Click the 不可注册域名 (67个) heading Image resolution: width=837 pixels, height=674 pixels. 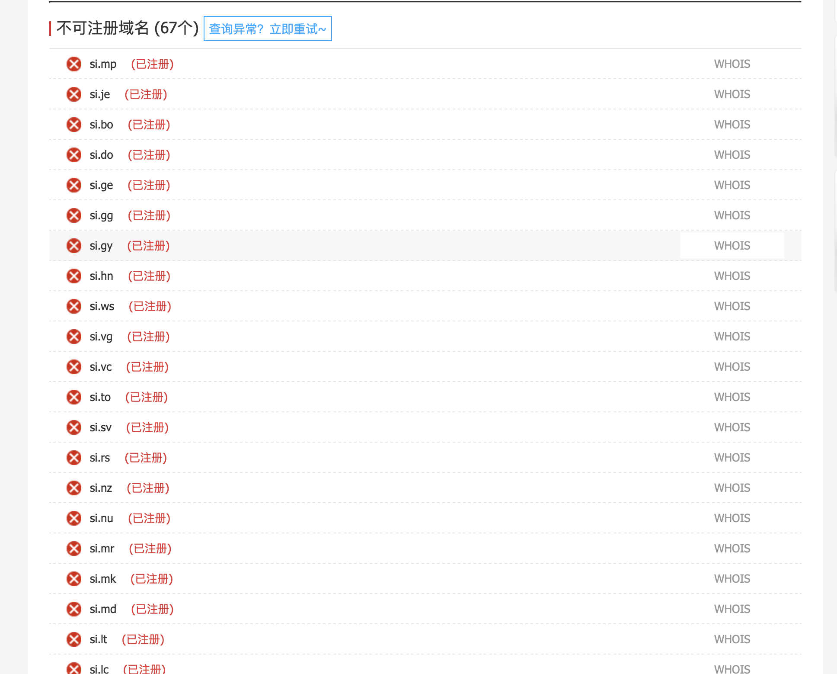click(x=128, y=28)
